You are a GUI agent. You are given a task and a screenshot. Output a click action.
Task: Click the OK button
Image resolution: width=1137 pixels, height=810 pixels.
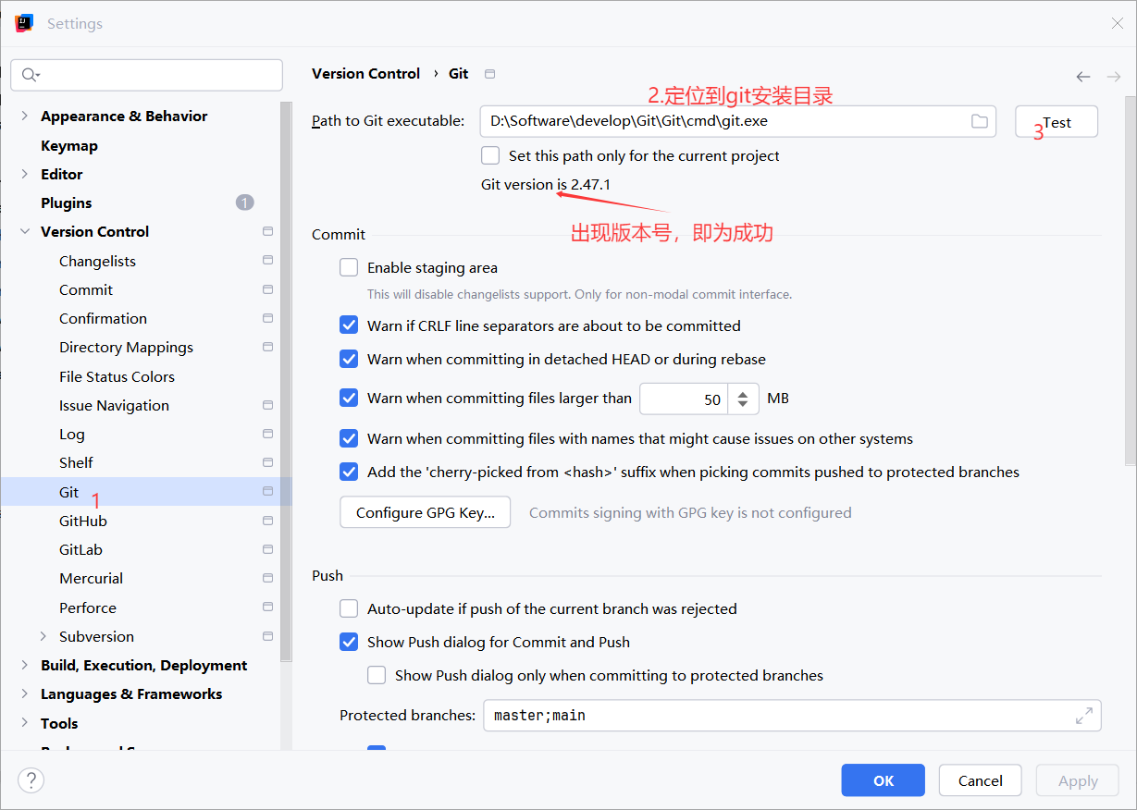884,780
